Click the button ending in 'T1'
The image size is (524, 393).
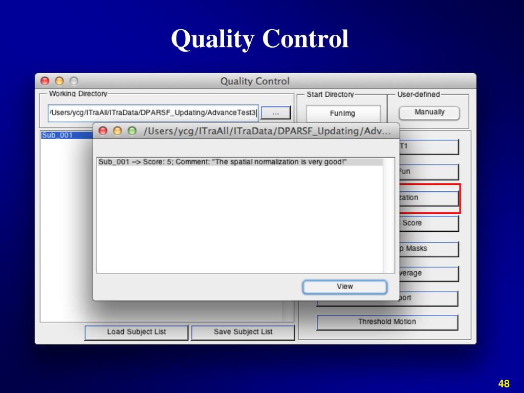pyautogui.click(x=429, y=147)
